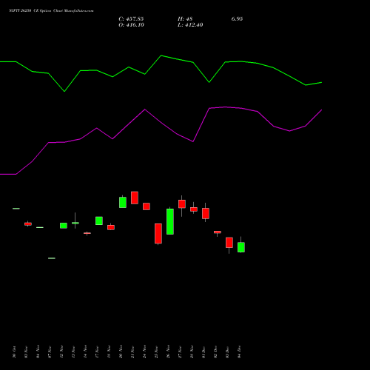Click the green candle above 12 Nov
This screenshot has height=370, width=370.
(x=64, y=226)
